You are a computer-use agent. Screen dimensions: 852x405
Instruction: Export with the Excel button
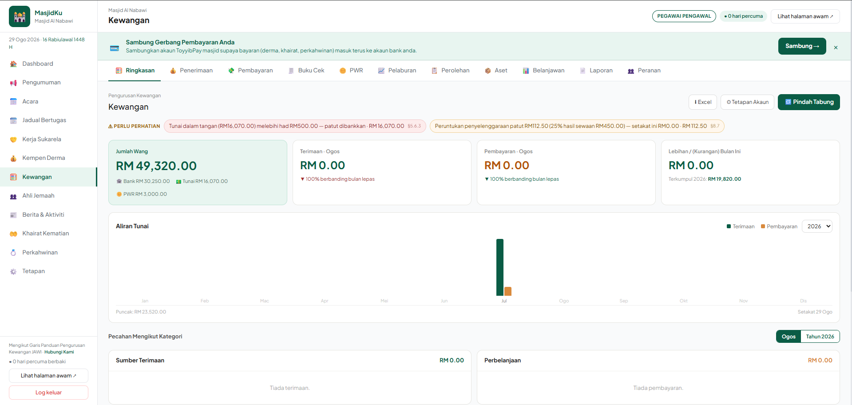point(703,102)
